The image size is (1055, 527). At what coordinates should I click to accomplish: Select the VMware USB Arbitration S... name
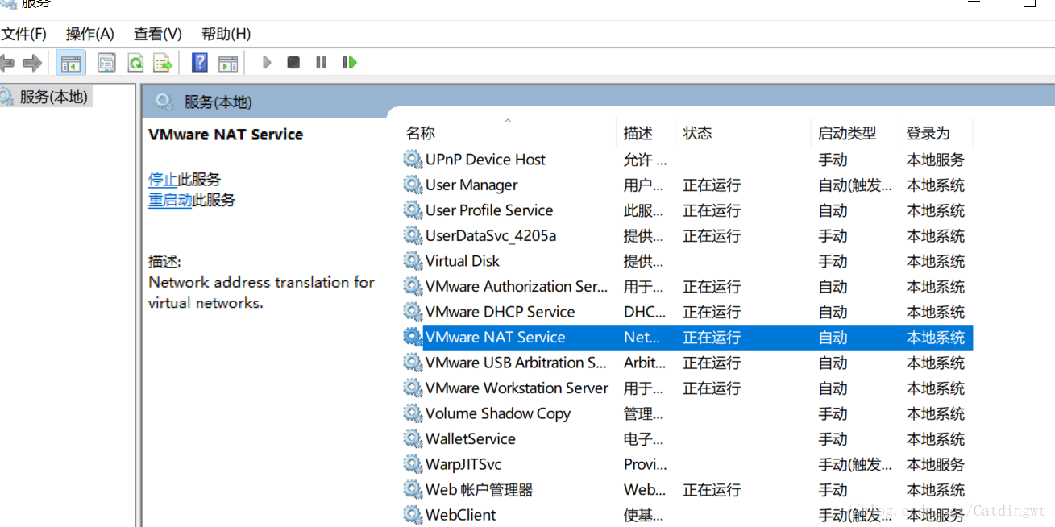pos(516,363)
